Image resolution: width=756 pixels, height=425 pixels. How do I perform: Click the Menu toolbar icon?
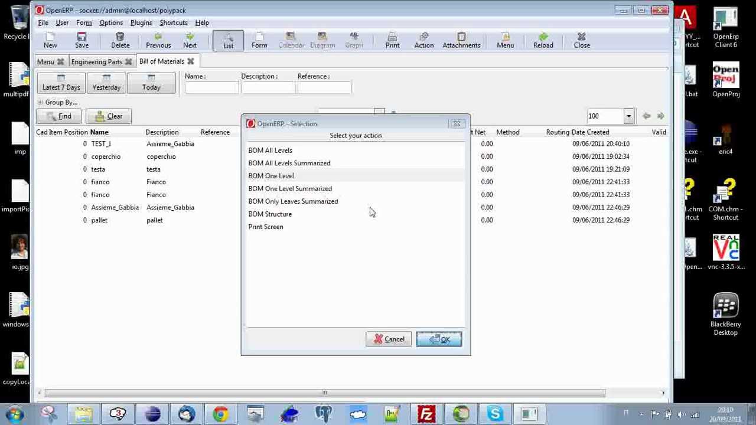coord(505,40)
